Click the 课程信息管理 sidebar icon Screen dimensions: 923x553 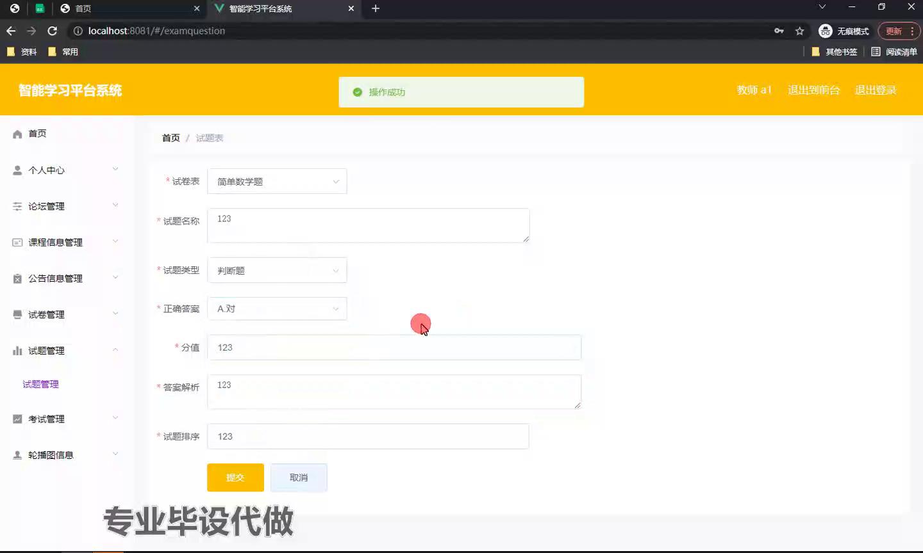[17, 243]
